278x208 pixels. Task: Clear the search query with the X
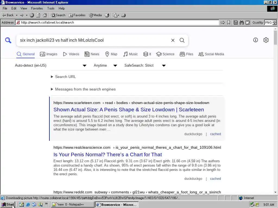click(x=173, y=40)
